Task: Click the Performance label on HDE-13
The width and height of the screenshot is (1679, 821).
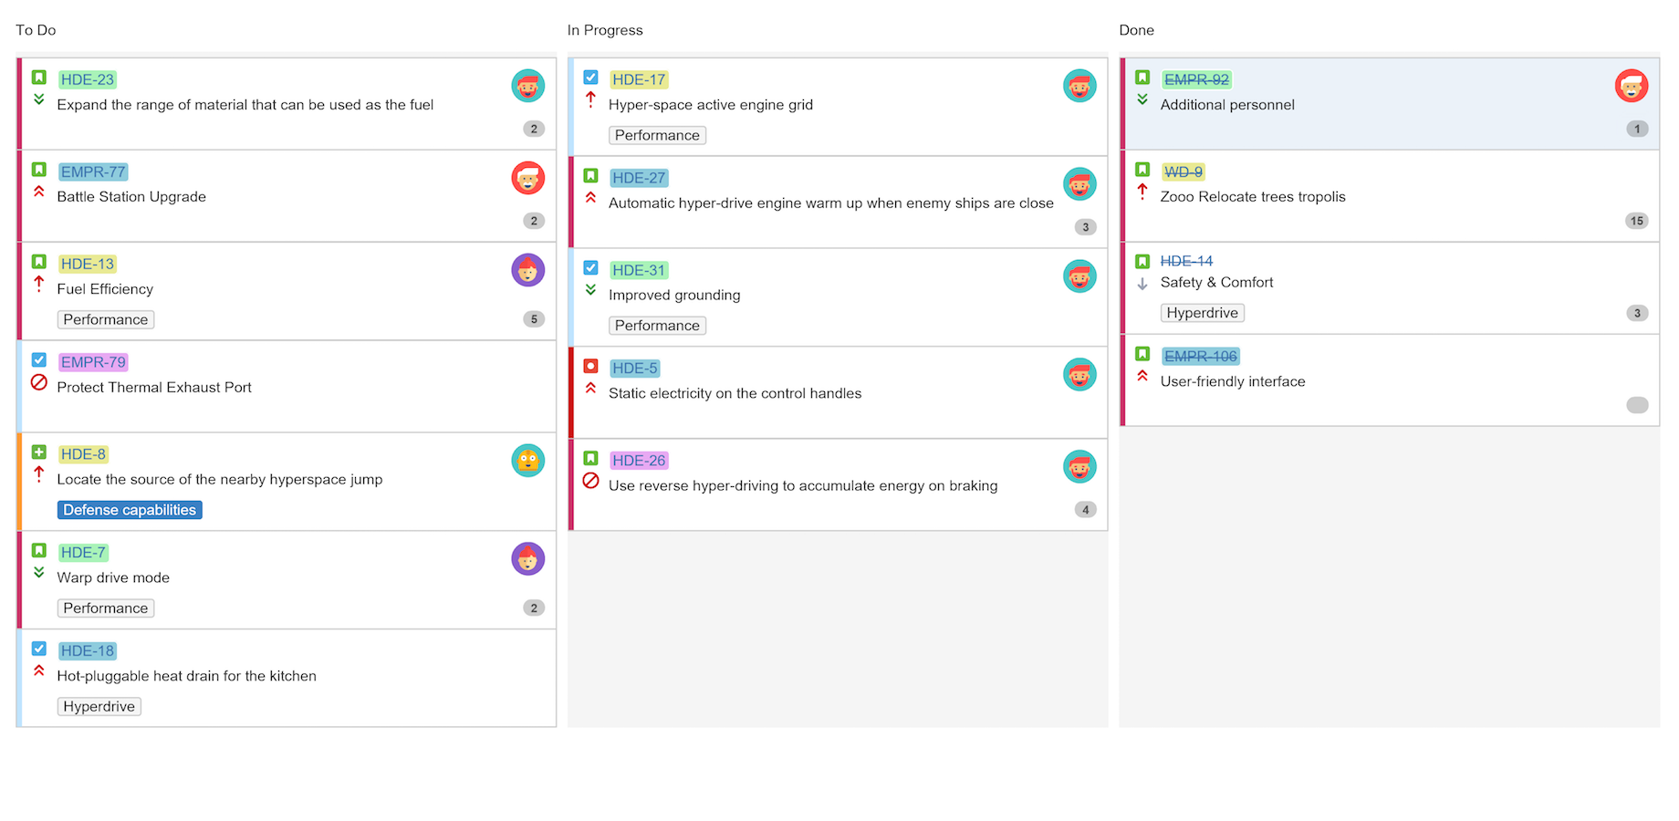Action: coord(105,319)
